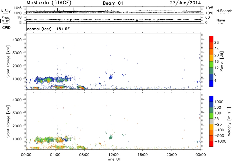
Task: Click the 04:00 time axis label
Action: tap(55, 155)
